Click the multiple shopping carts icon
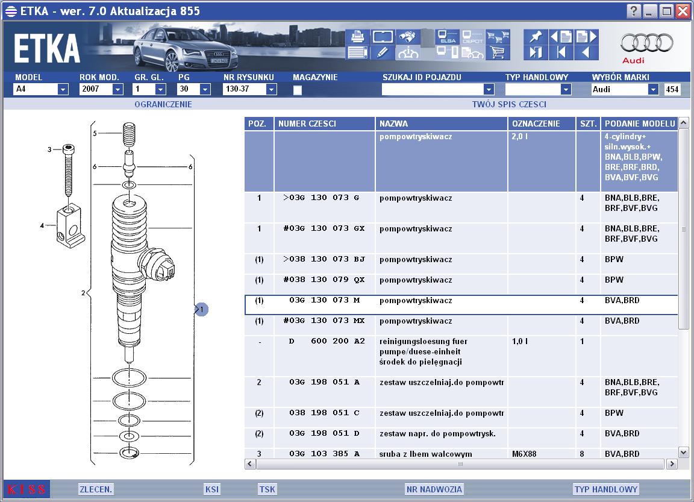Viewport: 694px width, 502px height. pos(498,37)
